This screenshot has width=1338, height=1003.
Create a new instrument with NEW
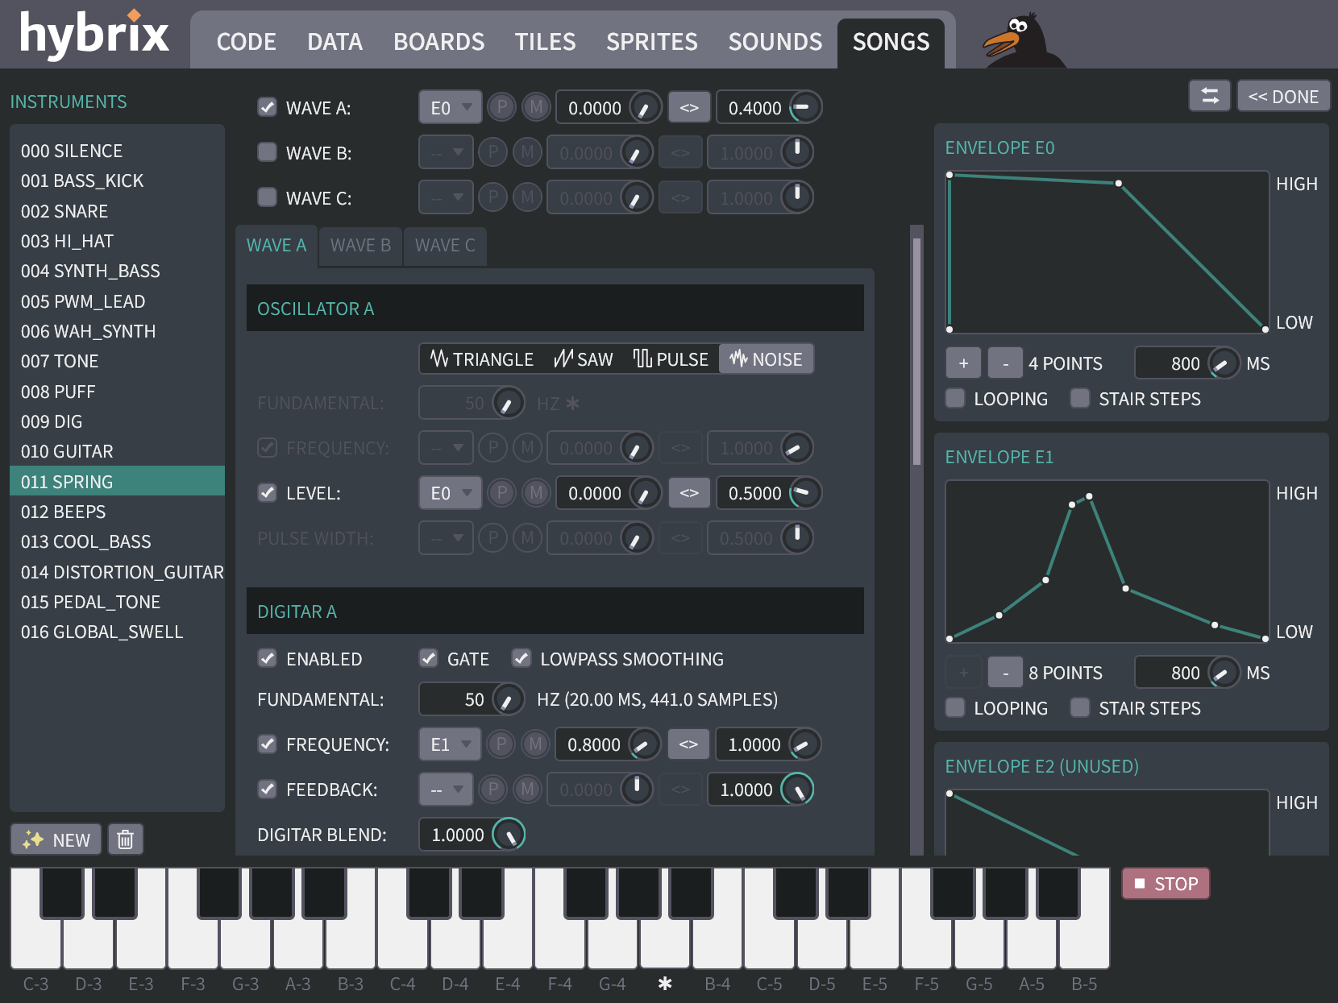(56, 839)
